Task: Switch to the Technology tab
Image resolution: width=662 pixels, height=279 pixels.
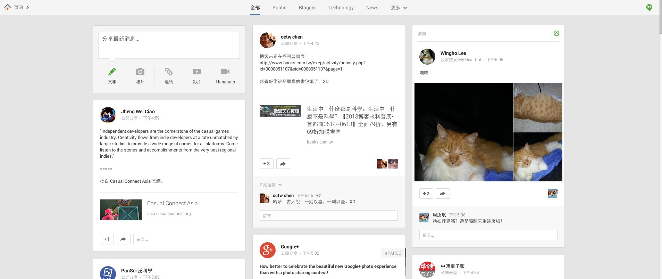Action: [341, 8]
